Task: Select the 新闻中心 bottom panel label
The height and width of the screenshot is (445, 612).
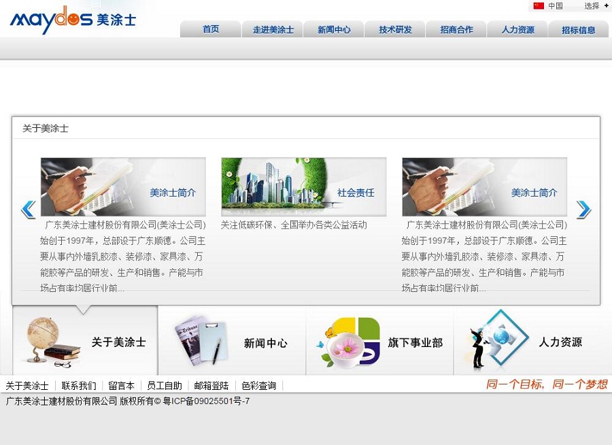Action: 265,343
